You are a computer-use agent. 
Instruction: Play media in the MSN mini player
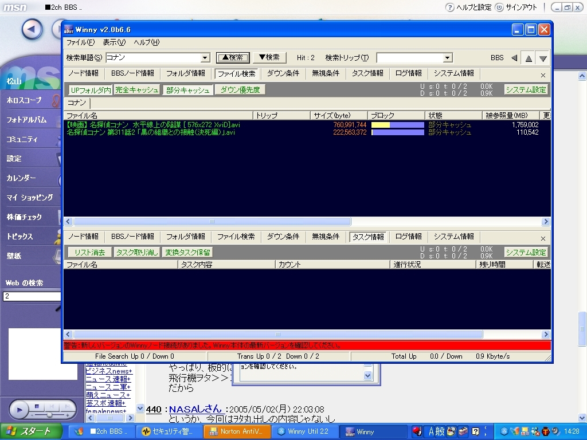point(19,410)
